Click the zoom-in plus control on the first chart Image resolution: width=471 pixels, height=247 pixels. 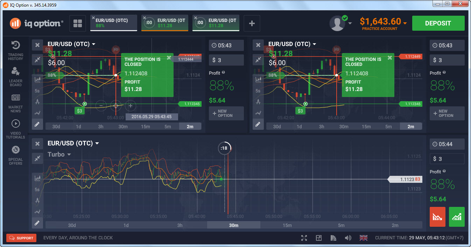tap(131, 105)
